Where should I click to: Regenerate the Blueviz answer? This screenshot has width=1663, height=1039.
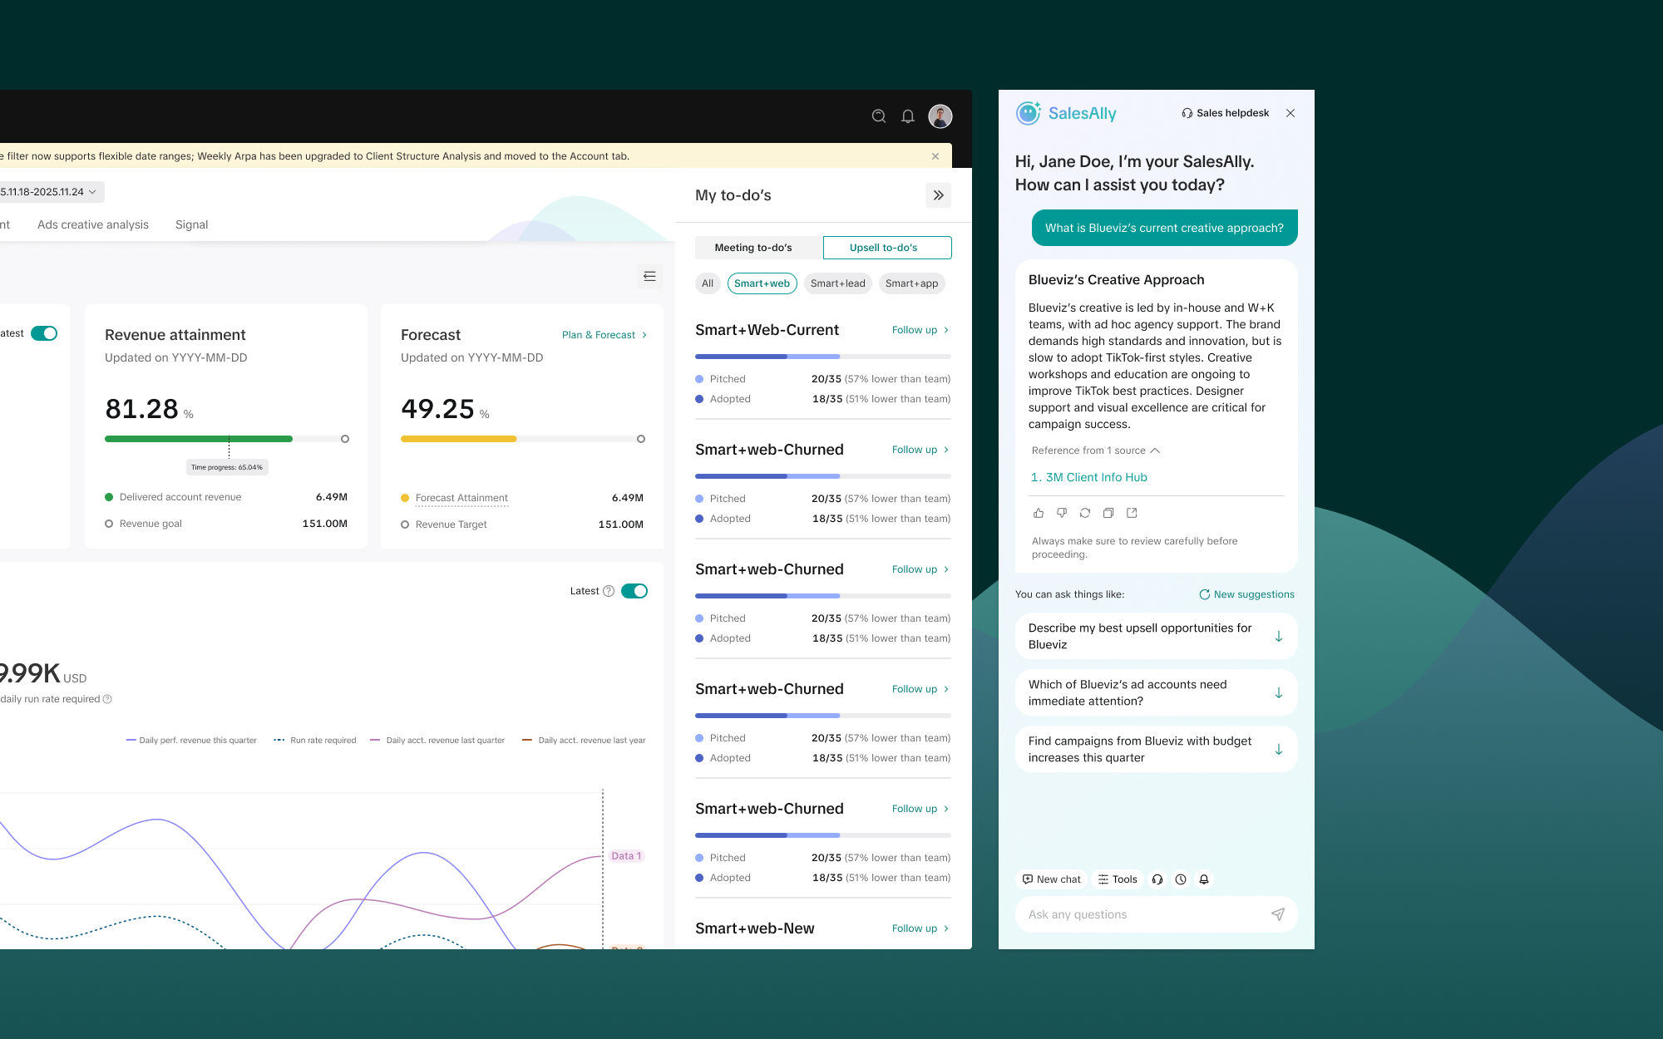tap(1084, 513)
